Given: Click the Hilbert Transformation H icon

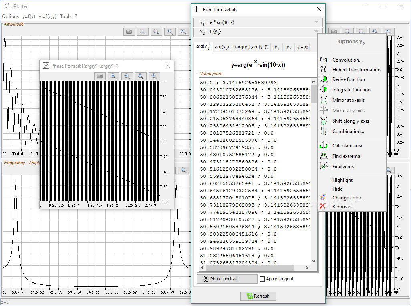Looking at the screenshot, I should pos(323,69).
